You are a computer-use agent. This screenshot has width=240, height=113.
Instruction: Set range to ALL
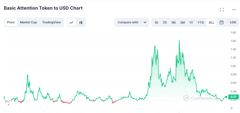click(x=211, y=23)
